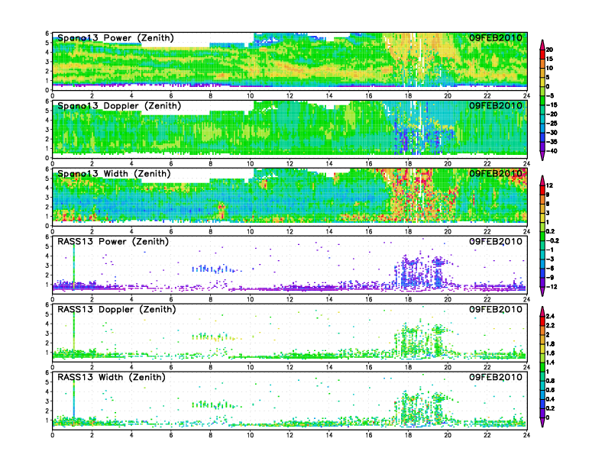Click the "Spano13 Power (Zenith)" panel title
Screen dimensions: 605x467
tap(115, 37)
